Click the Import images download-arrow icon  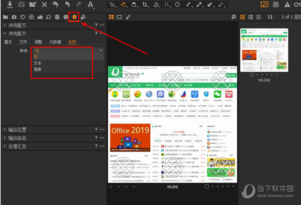(10, 4)
